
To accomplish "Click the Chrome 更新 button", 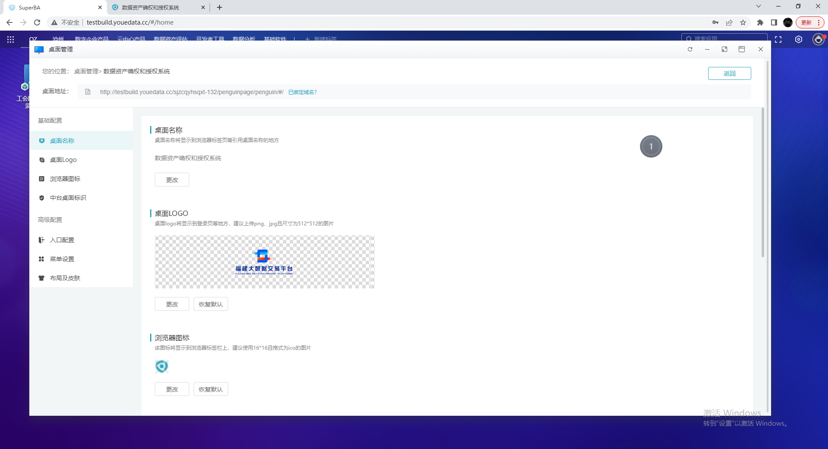I will point(810,22).
